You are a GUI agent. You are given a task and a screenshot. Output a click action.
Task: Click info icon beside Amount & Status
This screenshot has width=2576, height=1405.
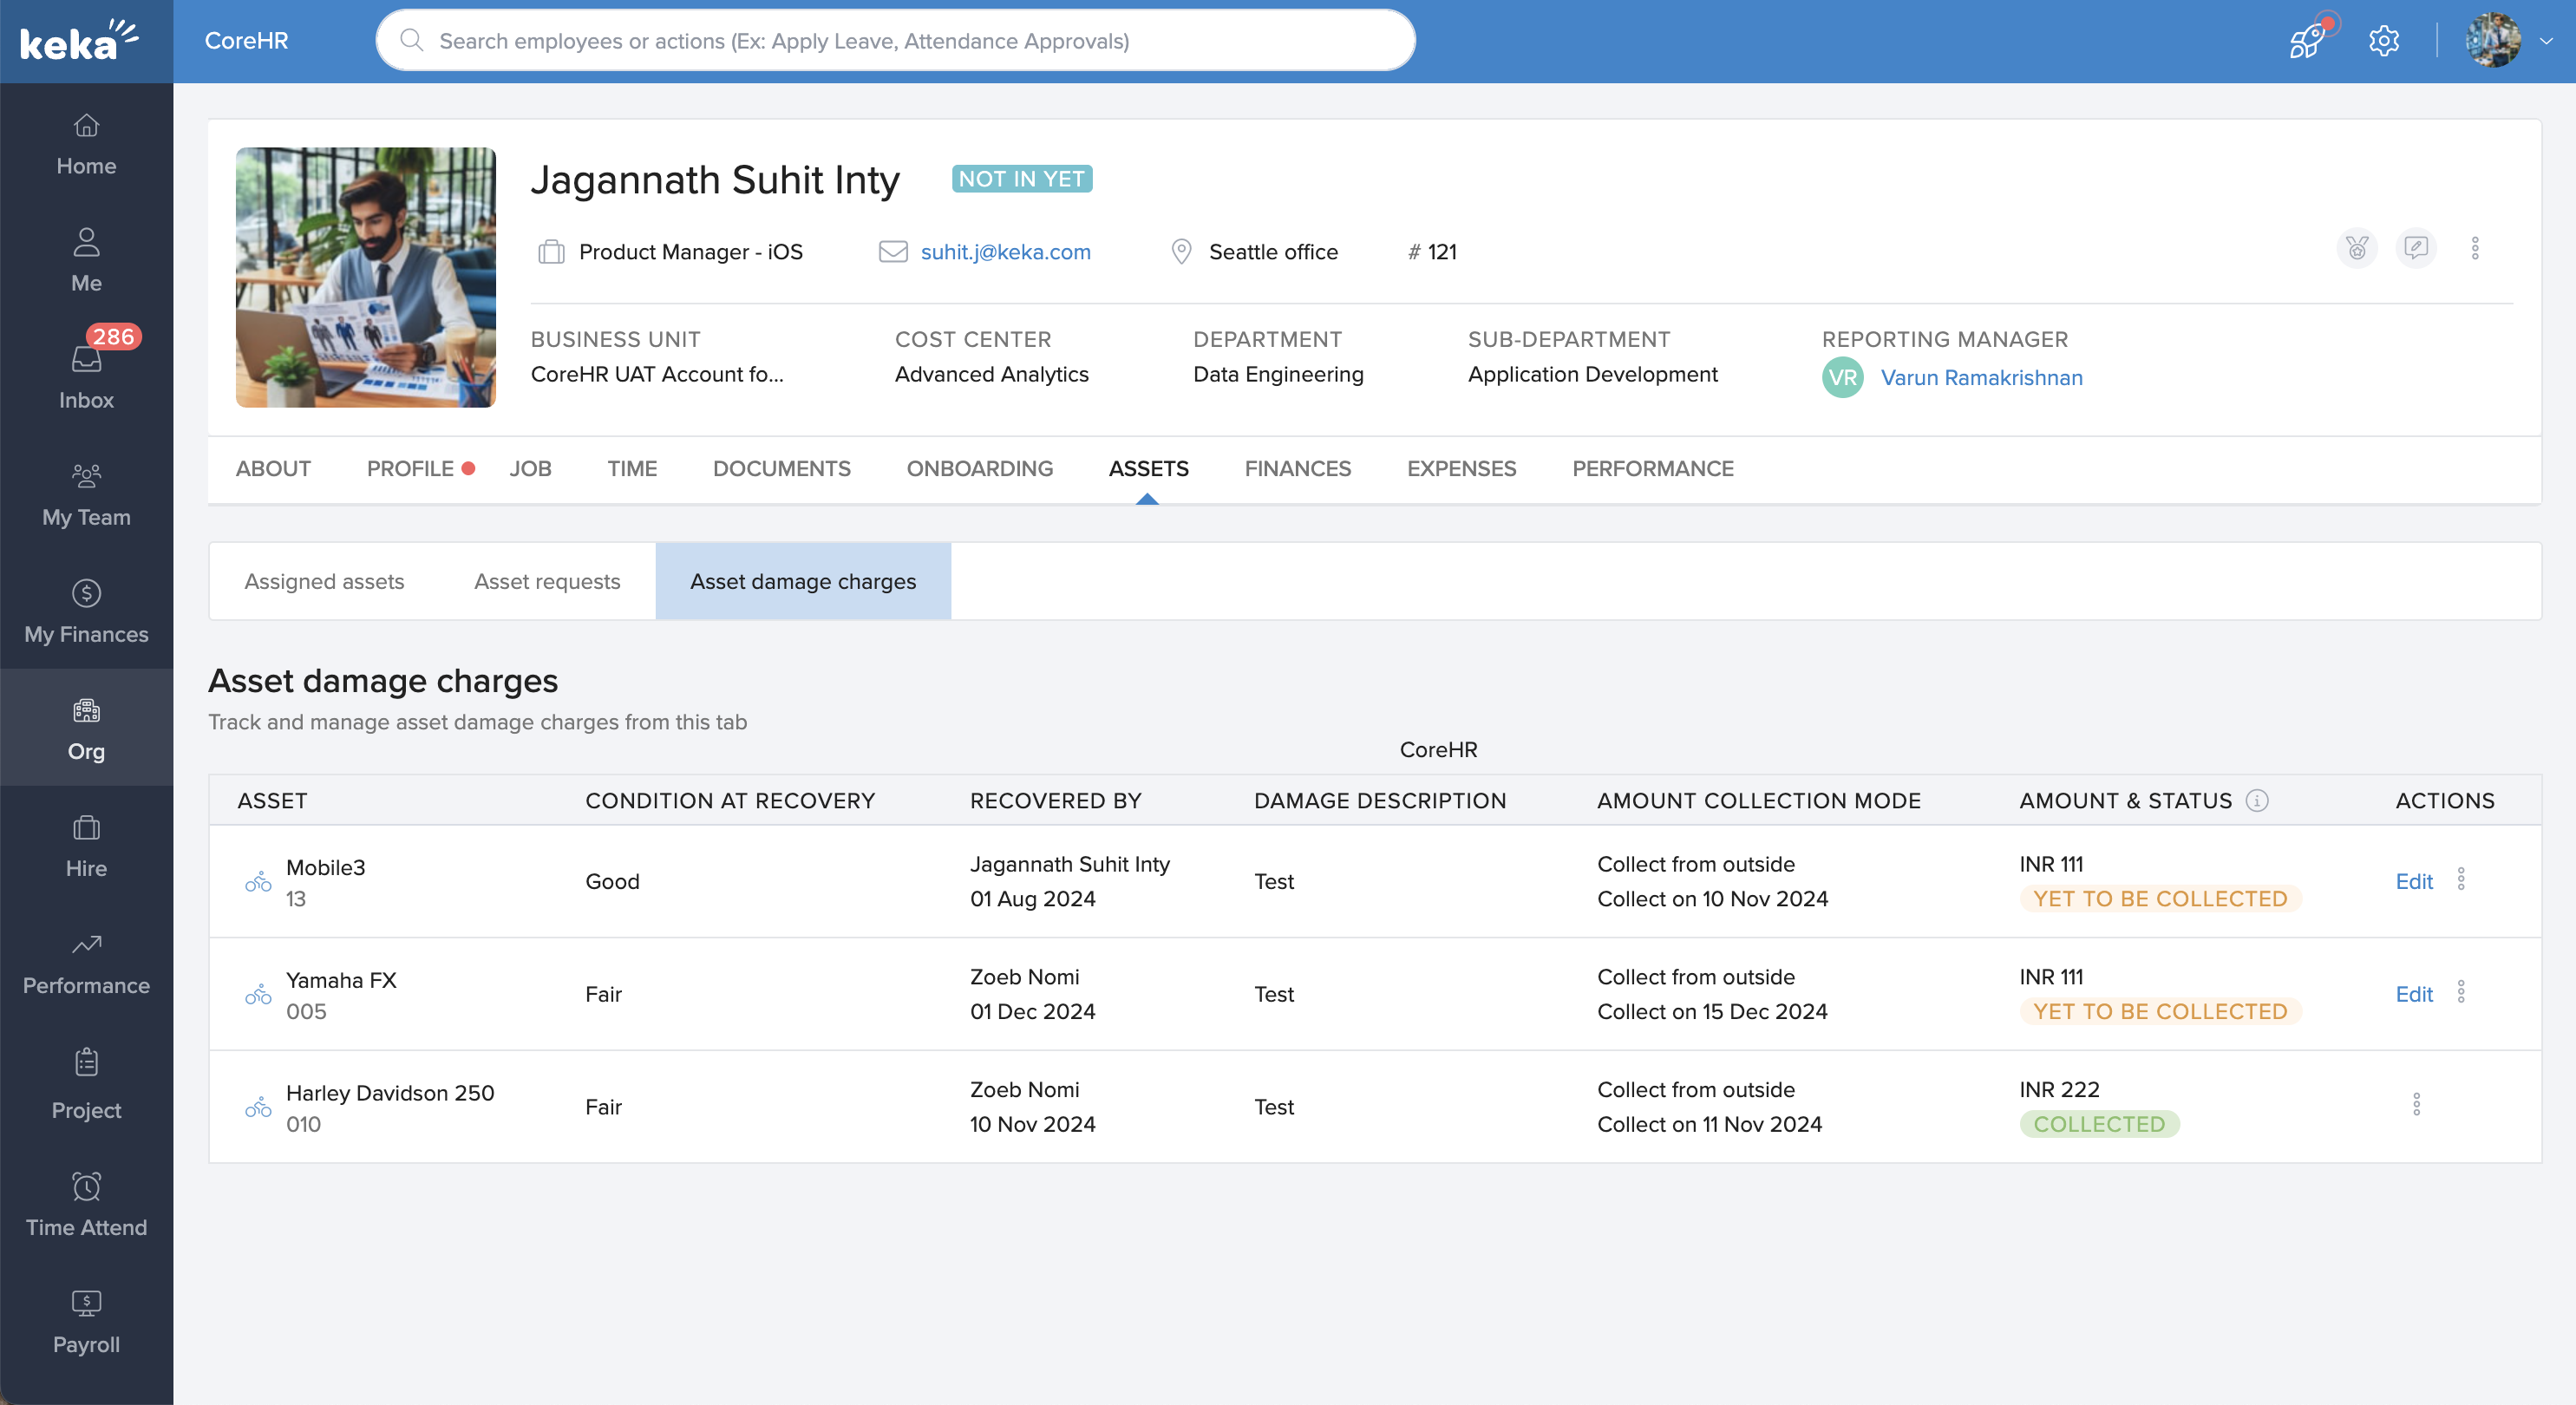pos(2257,800)
